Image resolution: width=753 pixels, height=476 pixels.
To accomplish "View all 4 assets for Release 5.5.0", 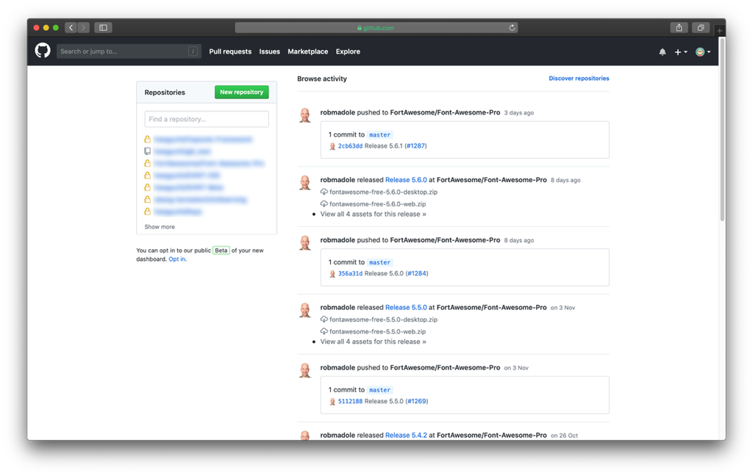I will click(373, 342).
